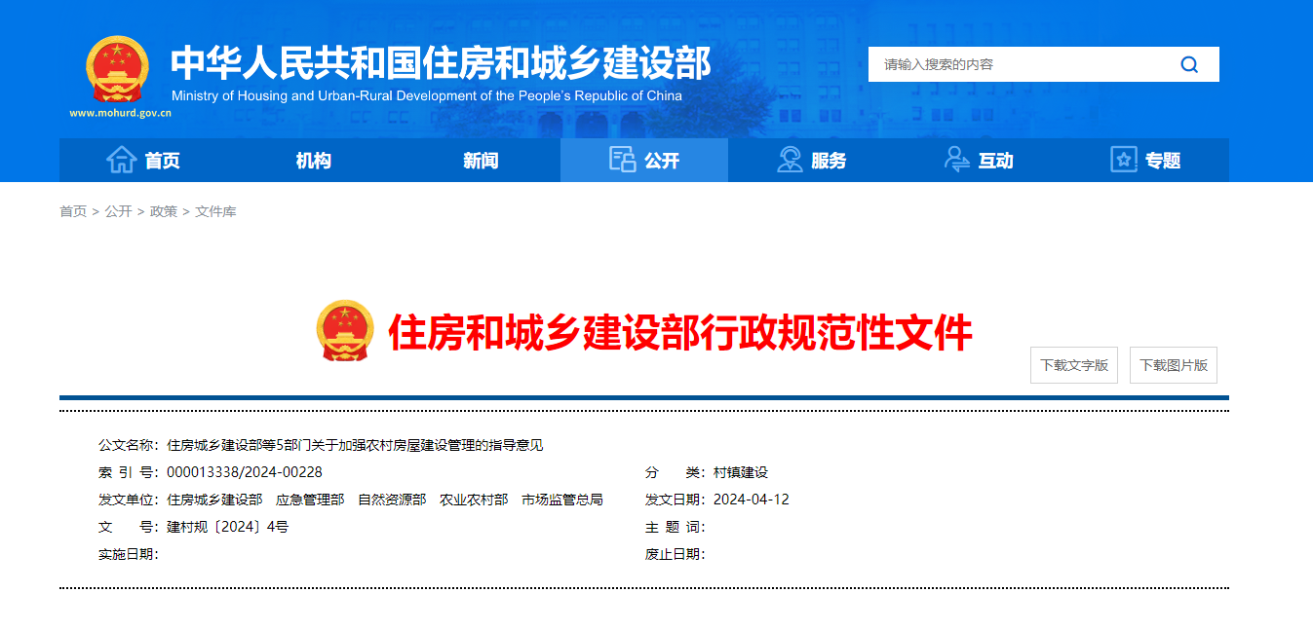Click the interaction icon beside 互动
1313x630 pixels.
pos(957,161)
